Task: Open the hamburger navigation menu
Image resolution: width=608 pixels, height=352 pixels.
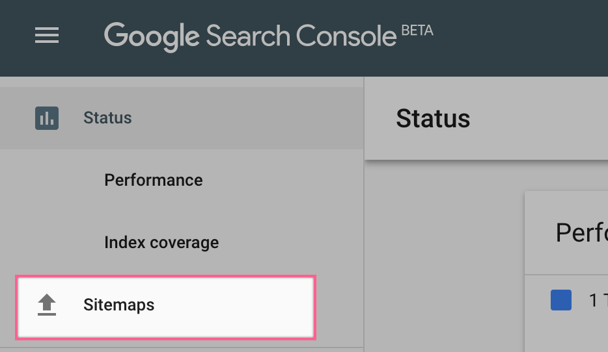Action: coord(47,36)
